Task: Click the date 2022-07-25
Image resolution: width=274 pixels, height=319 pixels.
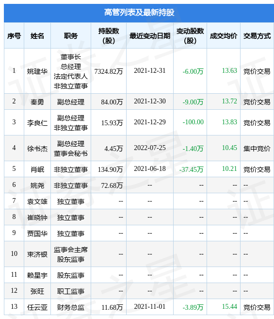Action: pos(149,148)
